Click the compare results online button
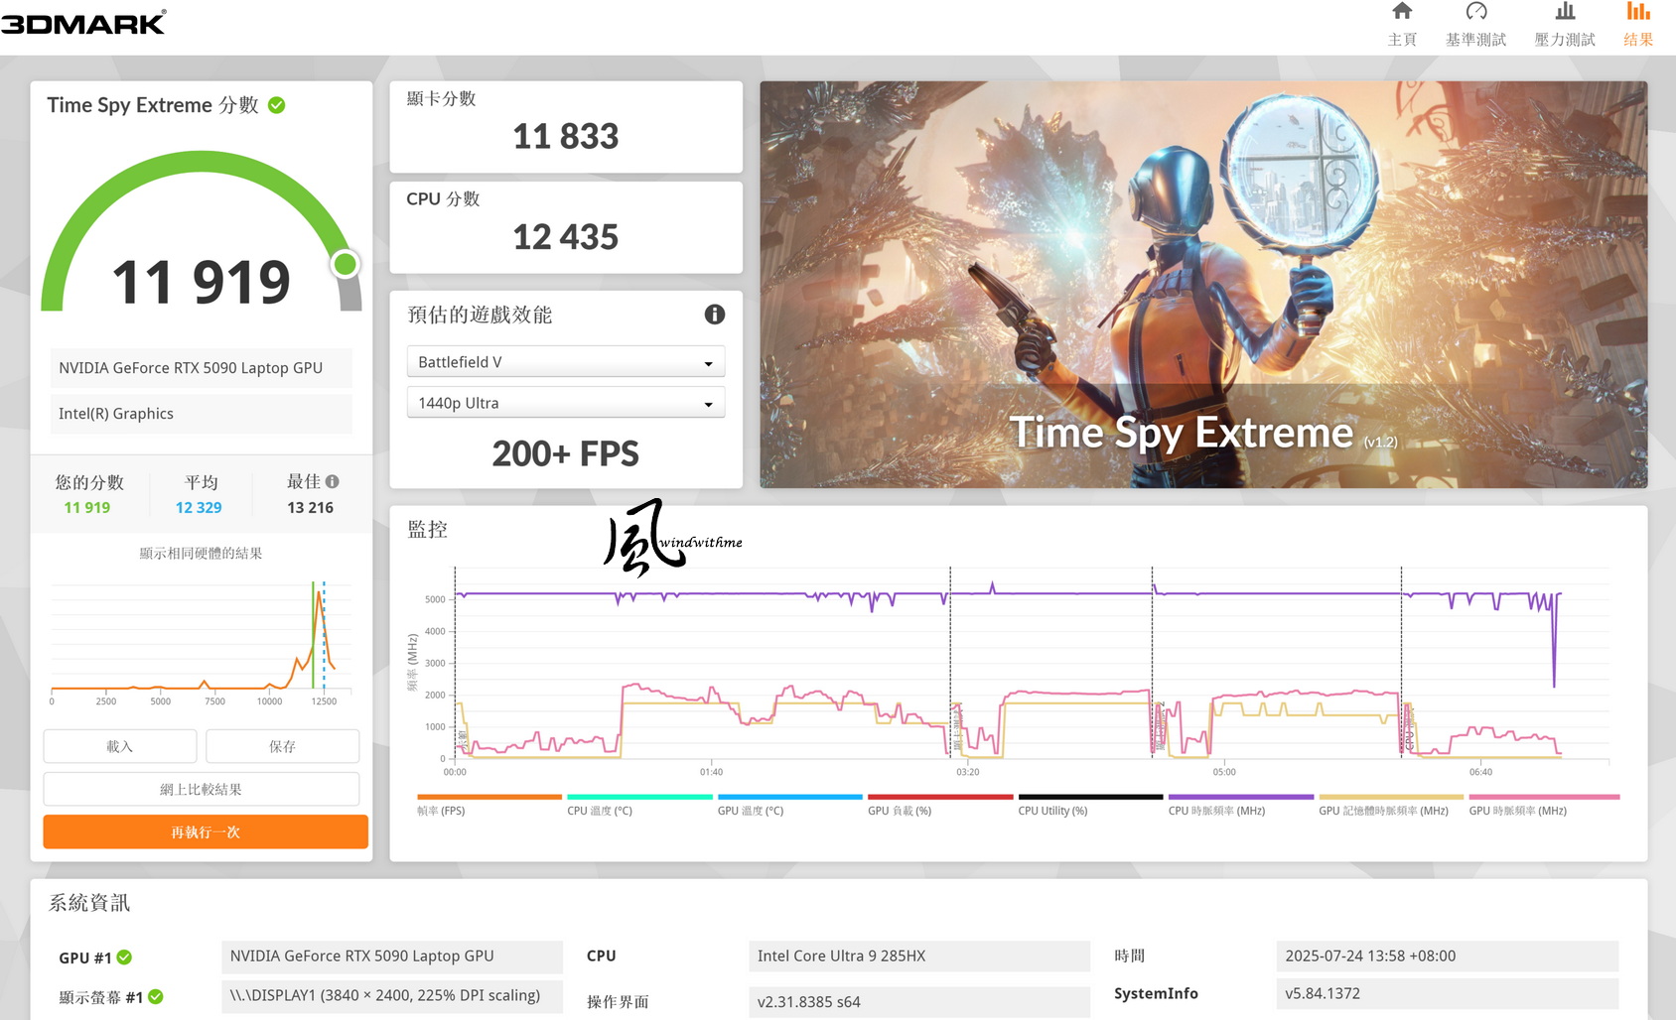This screenshot has height=1020, width=1676. 202,789
